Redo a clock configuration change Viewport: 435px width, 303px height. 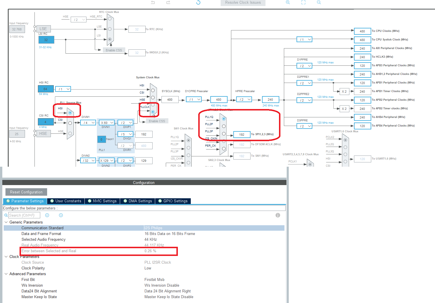(x=168, y=3)
